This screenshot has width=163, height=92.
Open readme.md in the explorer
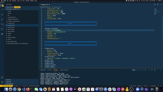tap(11, 23)
